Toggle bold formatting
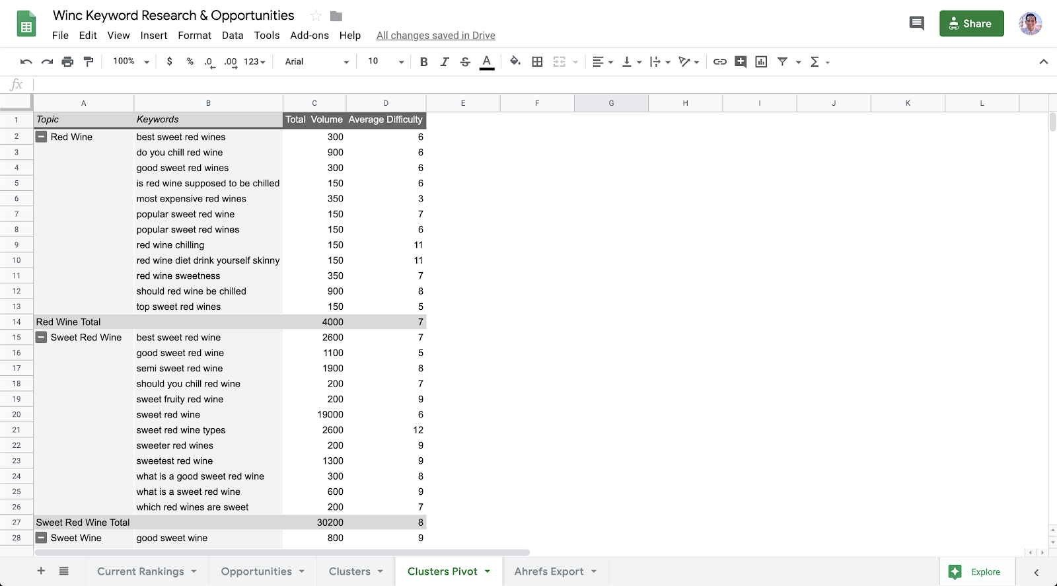 (424, 61)
